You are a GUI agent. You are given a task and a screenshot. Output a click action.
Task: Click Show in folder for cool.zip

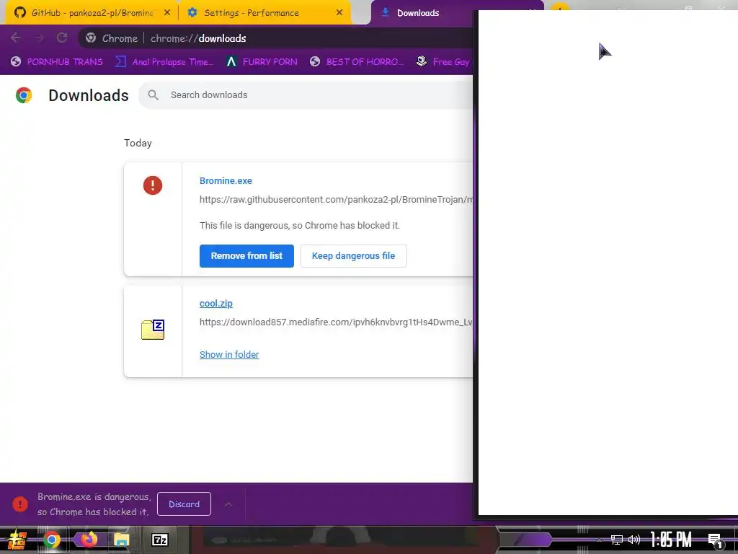(x=229, y=355)
